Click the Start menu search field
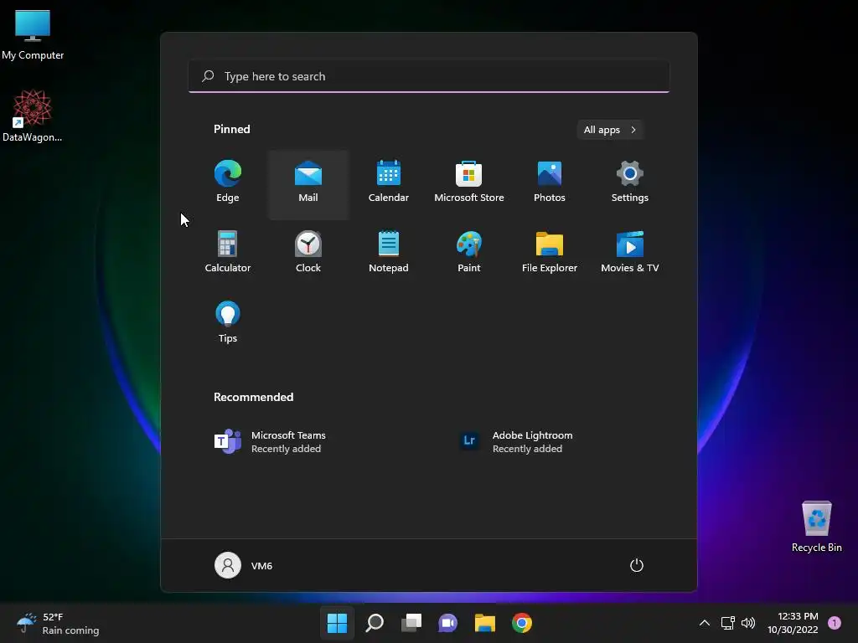The image size is (858, 643). coord(429,76)
